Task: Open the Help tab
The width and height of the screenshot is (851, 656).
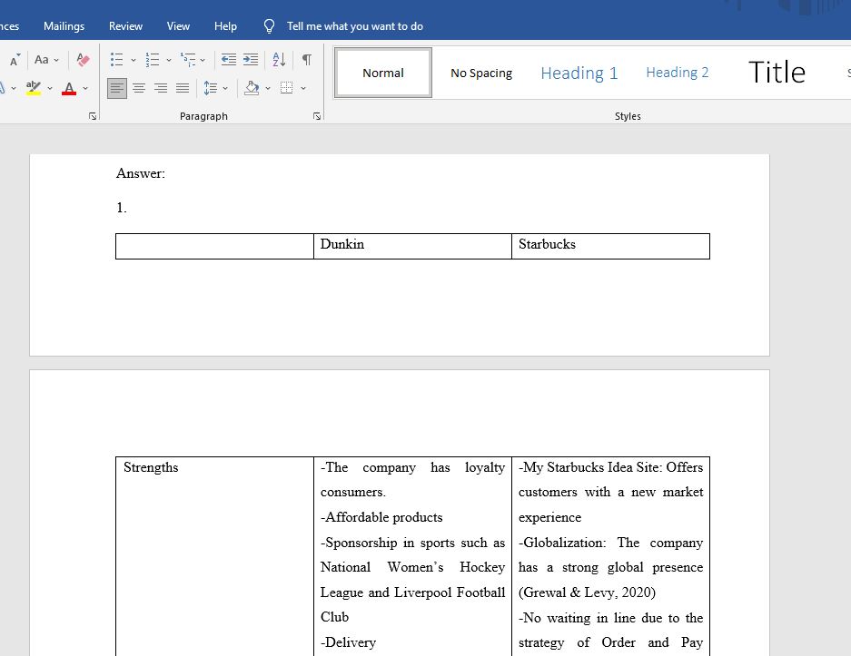Action: click(x=225, y=26)
